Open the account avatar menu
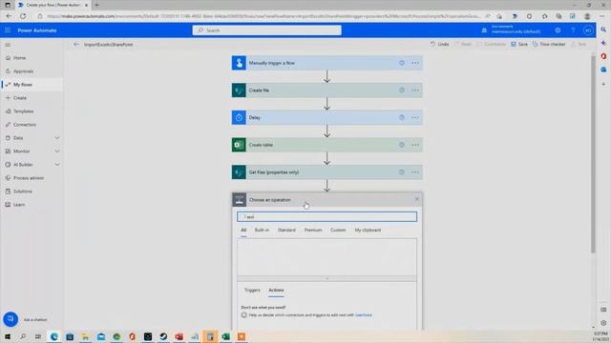Screen dimensions: 611x343 588,30
